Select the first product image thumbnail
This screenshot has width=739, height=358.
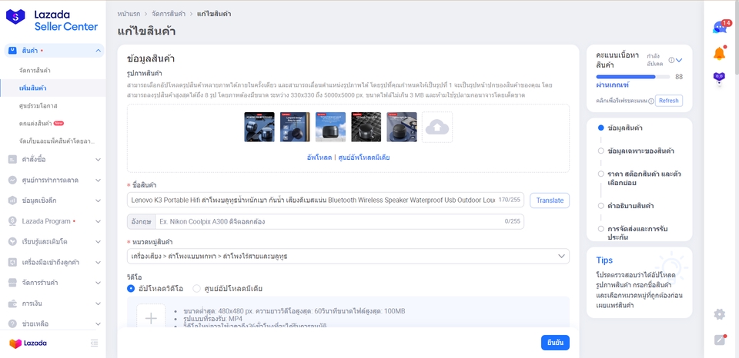pyautogui.click(x=259, y=127)
